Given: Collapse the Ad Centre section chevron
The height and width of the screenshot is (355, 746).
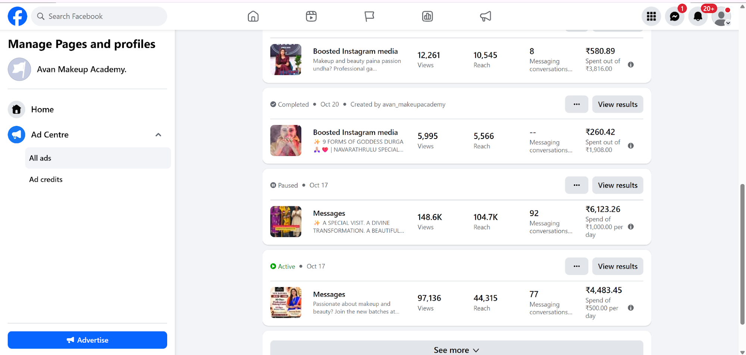Looking at the screenshot, I should [x=158, y=135].
